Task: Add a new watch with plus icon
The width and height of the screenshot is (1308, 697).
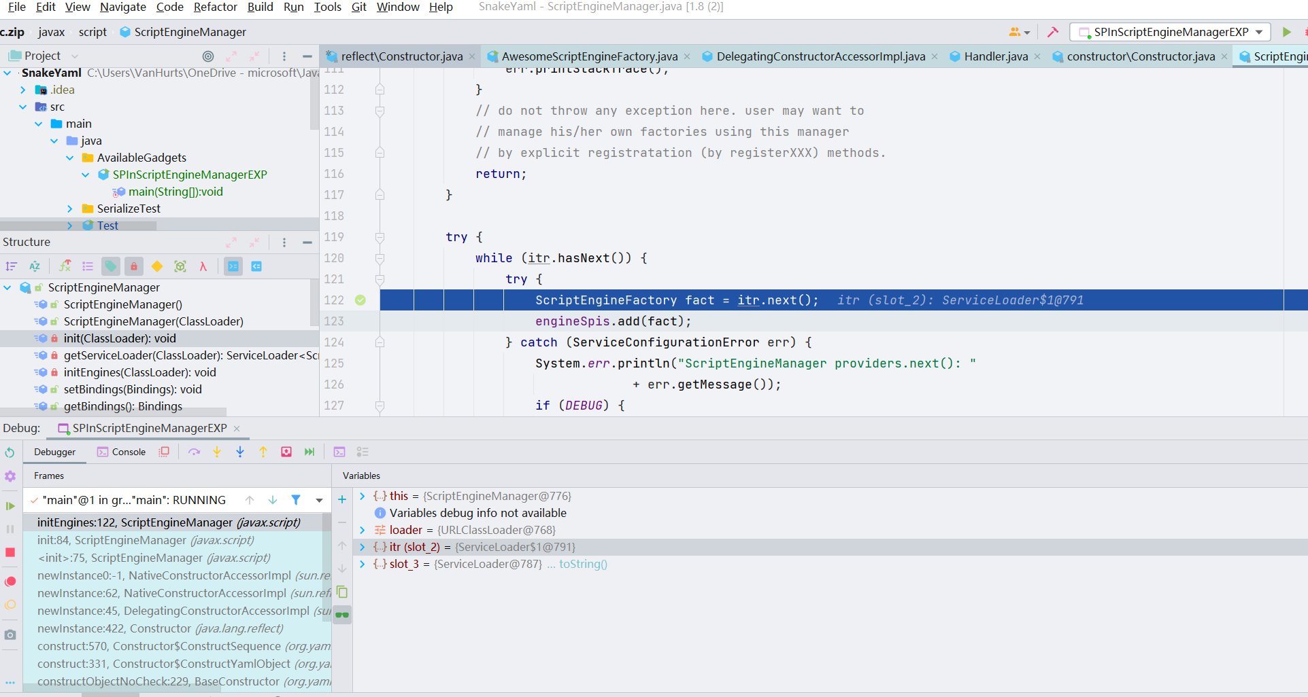Action: click(x=342, y=500)
